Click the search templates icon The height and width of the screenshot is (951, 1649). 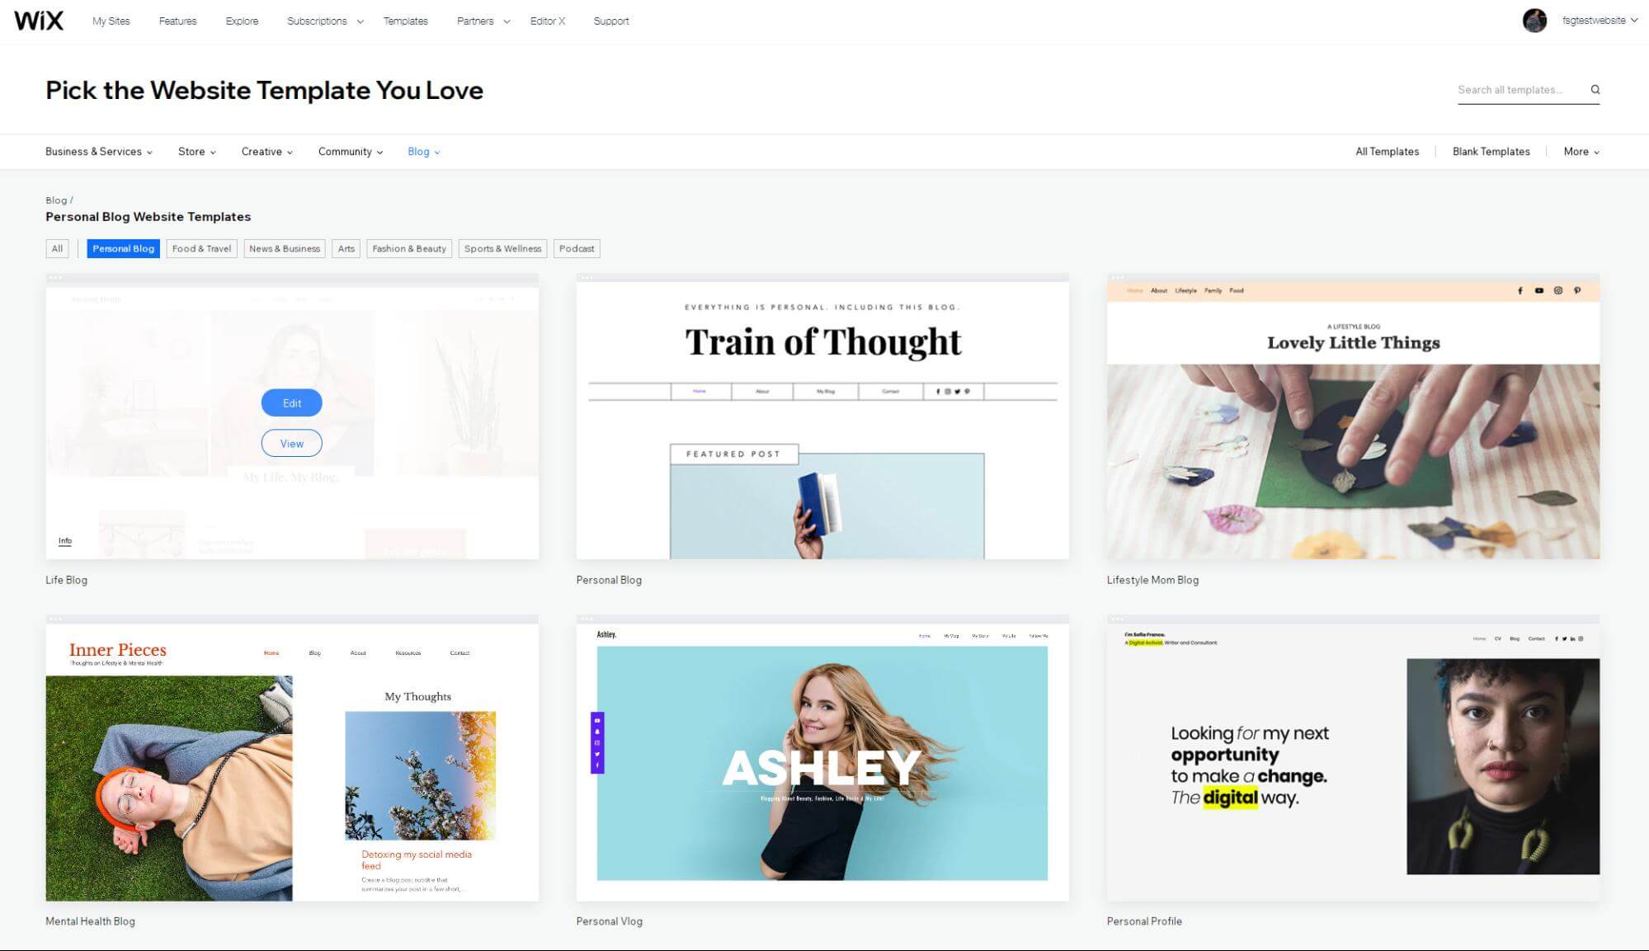[x=1595, y=89]
